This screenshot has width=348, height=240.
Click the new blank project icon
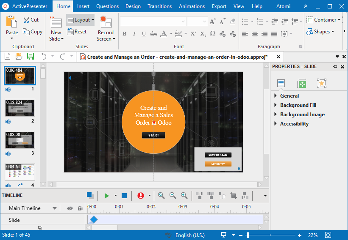pos(7,56)
